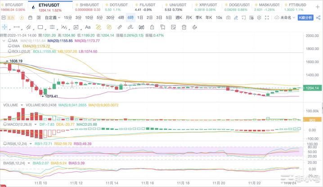Switch to the SHIB/USDT tab
The image size is (323, 187).
coord(88,7)
